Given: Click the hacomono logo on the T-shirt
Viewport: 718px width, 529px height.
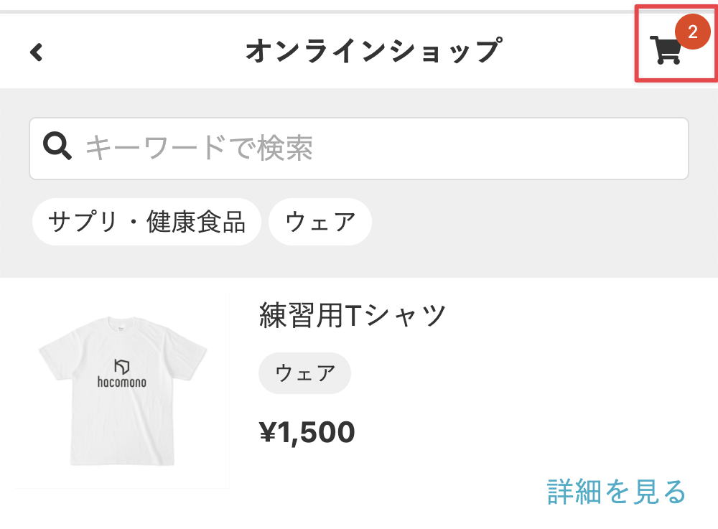Looking at the screenshot, I should (x=121, y=373).
